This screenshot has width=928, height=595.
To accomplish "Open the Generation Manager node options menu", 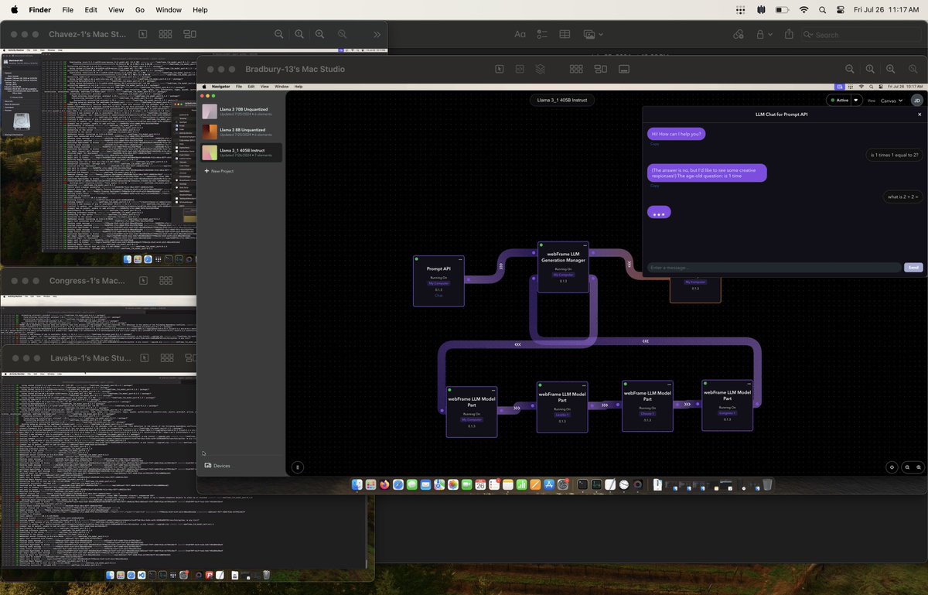I will [x=585, y=245].
